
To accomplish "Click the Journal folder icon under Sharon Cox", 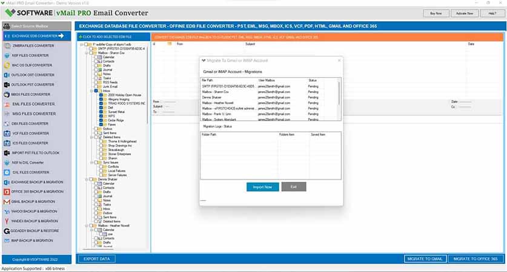I will pos(100,70).
